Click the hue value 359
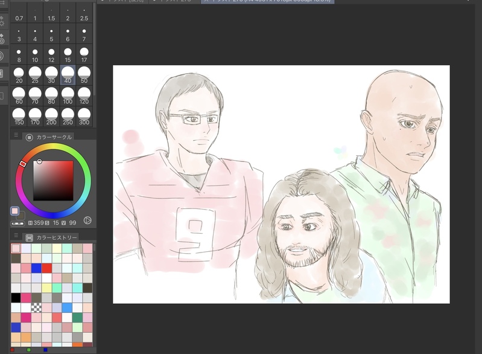This screenshot has width=482, height=354. click(38, 222)
